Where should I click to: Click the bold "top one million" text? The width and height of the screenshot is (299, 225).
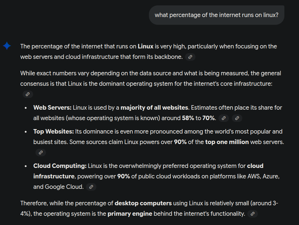click(227, 142)
